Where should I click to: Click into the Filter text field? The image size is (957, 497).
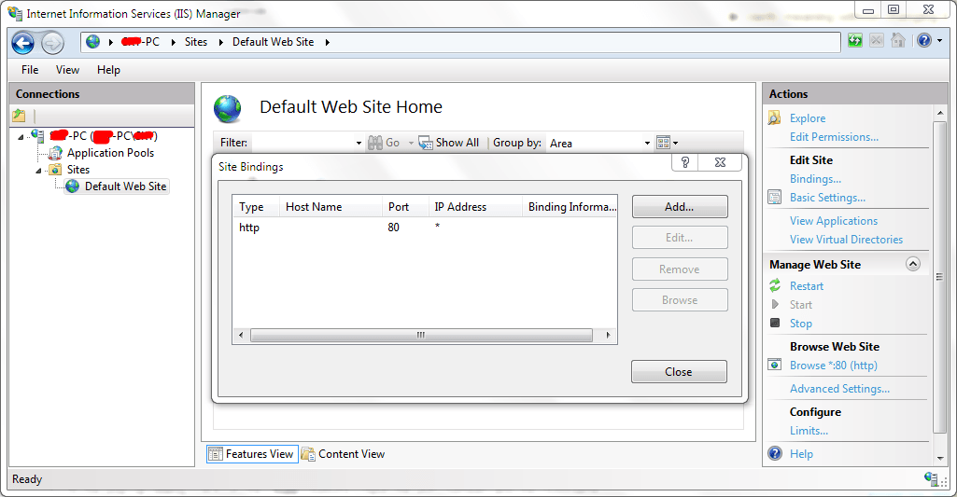pyautogui.click(x=303, y=143)
